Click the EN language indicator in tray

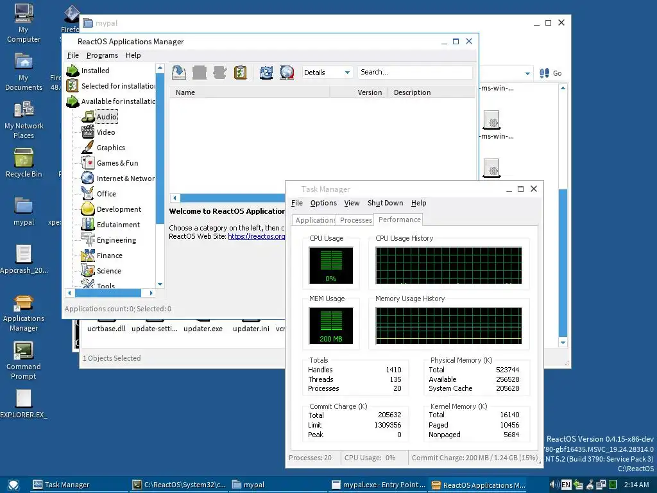[x=566, y=485]
